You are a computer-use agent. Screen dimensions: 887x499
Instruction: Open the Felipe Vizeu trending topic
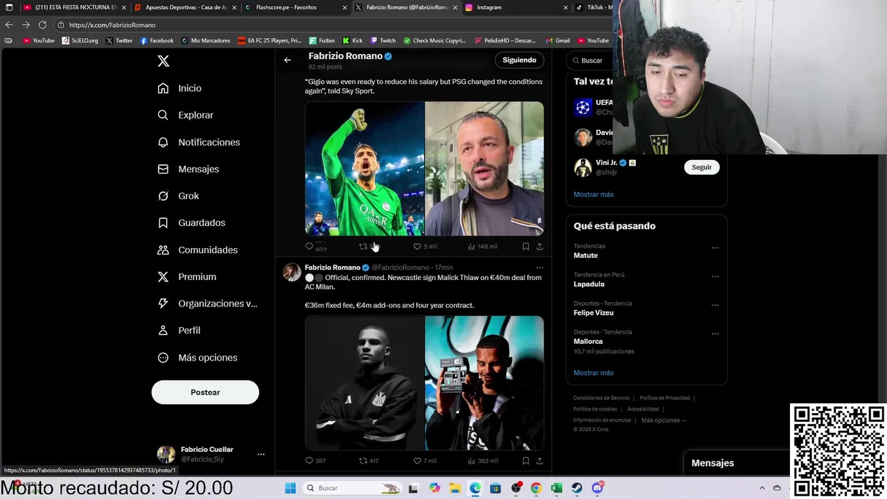pyautogui.click(x=594, y=313)
